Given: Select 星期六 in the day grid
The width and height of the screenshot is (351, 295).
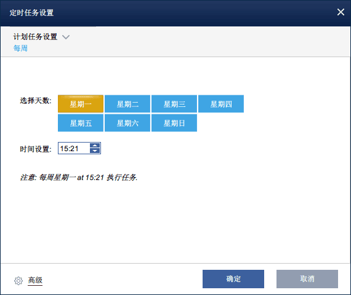Looking at the screenshot, I should coord(127,123).
